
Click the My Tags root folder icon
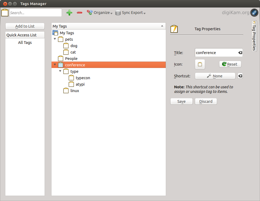[55, 33]
